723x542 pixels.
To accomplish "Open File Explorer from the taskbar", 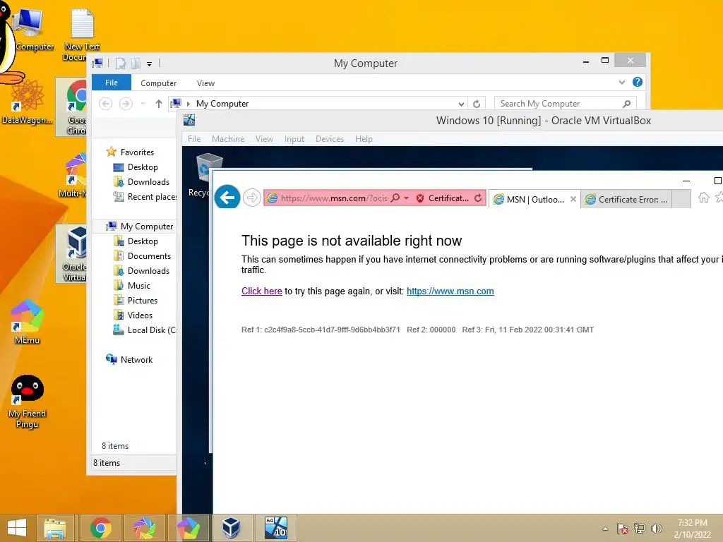I will point(55,528).
